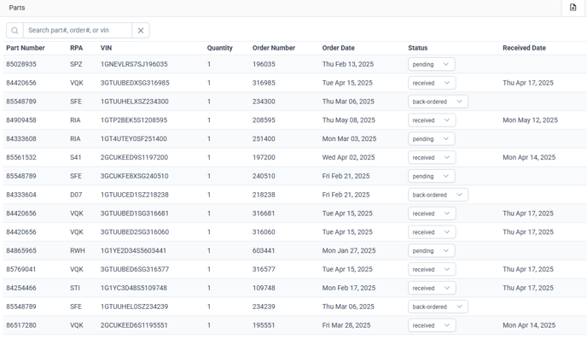Image resolution: width=587 pixels, height=339 pixels.
Task: Click RPA code SPZ
Action: pos(76,64)
